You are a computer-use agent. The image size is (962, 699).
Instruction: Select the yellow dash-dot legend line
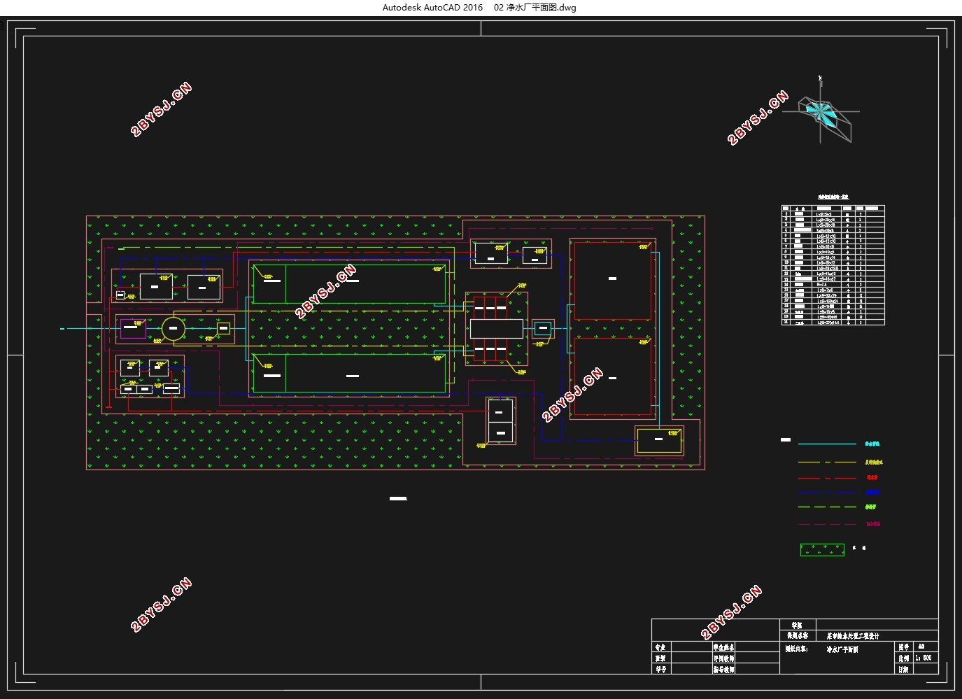(x=827, y=463)
